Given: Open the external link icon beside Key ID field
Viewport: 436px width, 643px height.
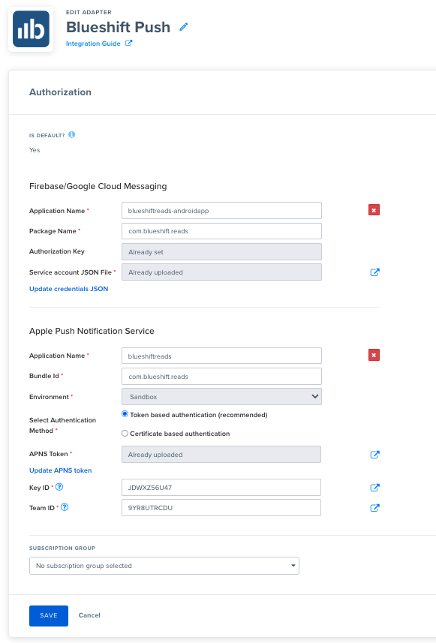Looking at the screenshot, I should click(375, 488).
